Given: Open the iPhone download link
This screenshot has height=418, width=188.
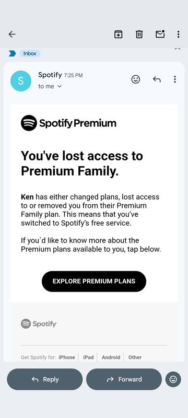Looking at the screenshot, I should tap(67, 357).
